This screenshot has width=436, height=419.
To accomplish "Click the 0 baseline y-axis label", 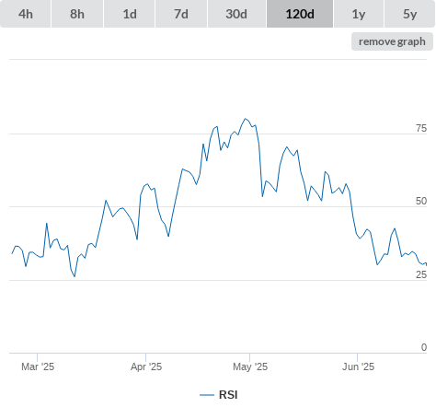I will (x=424, y=347).
